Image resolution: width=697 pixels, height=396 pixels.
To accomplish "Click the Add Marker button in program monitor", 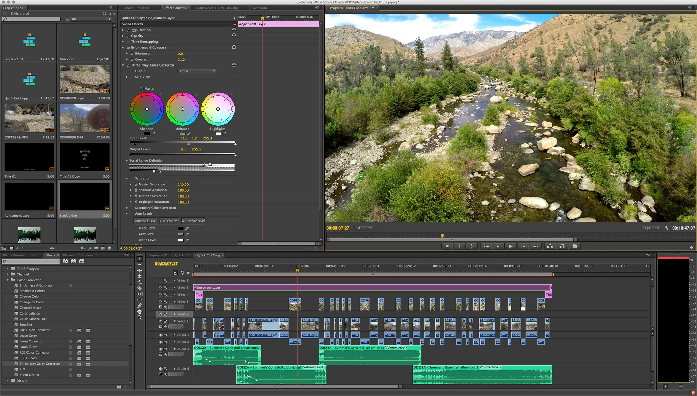I will click(x=447, y=246).
